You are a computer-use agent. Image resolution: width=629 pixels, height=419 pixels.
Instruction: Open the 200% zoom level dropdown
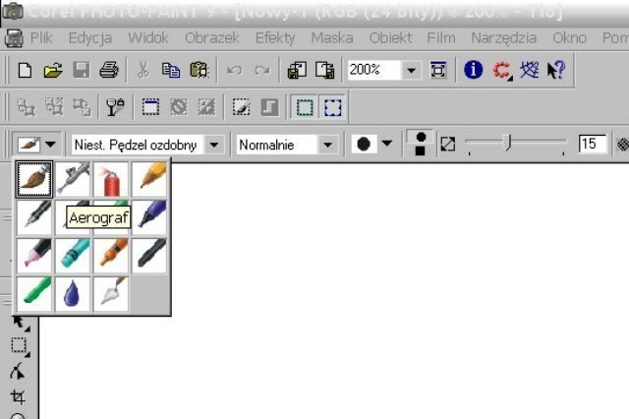point(411,71)
